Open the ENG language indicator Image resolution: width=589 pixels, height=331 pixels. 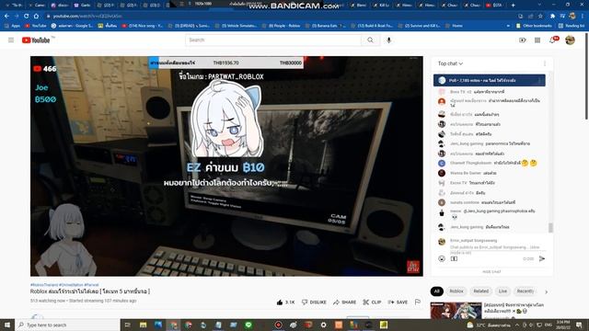coord(549,325)
